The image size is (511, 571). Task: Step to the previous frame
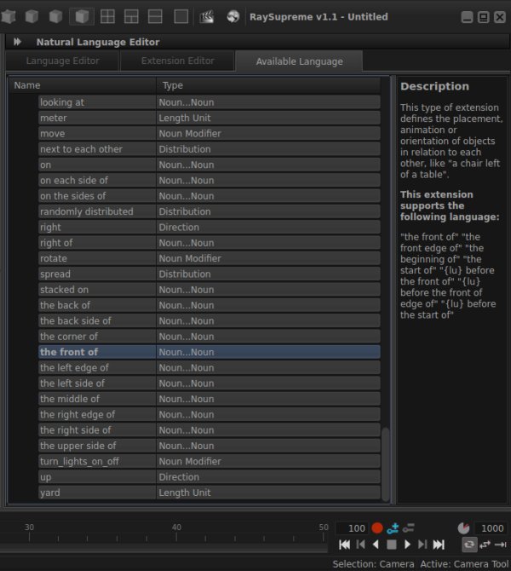[x=361, y=545]
